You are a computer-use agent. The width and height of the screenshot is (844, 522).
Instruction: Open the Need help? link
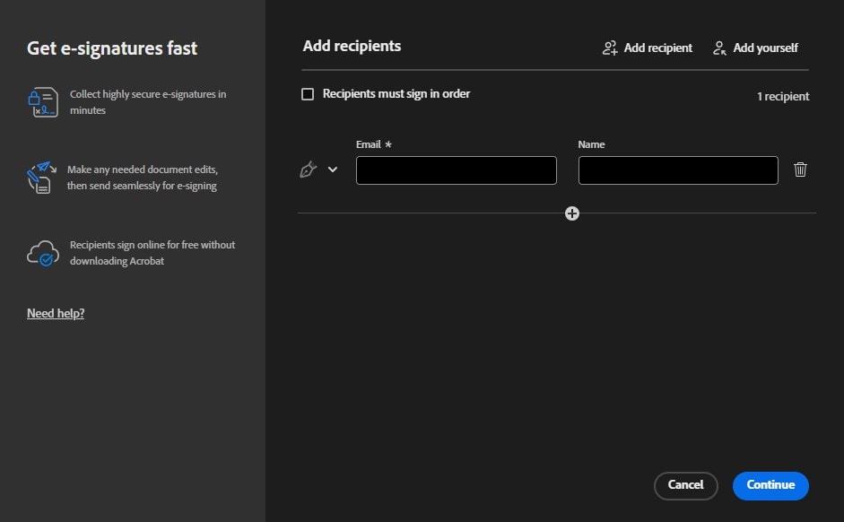click(56, 313)
